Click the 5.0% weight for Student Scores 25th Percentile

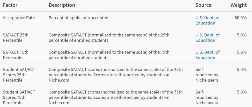coord(242,69)
